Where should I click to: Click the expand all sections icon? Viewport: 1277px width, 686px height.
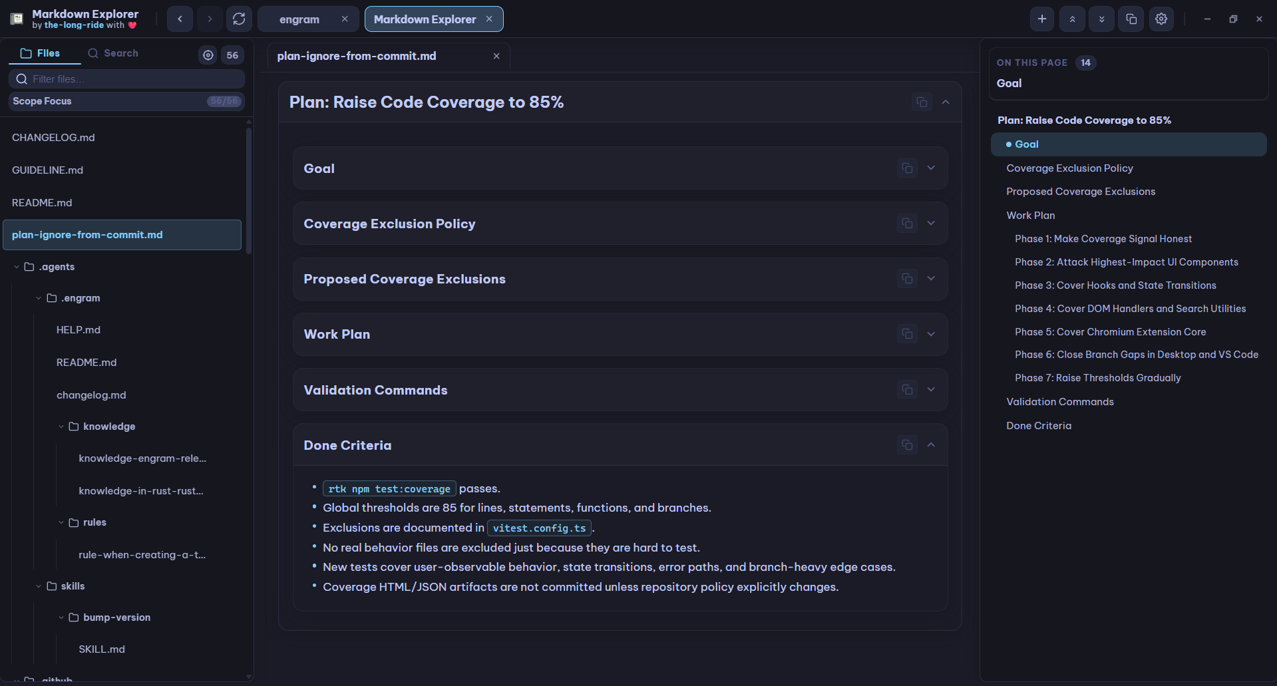coord(1101,19)
